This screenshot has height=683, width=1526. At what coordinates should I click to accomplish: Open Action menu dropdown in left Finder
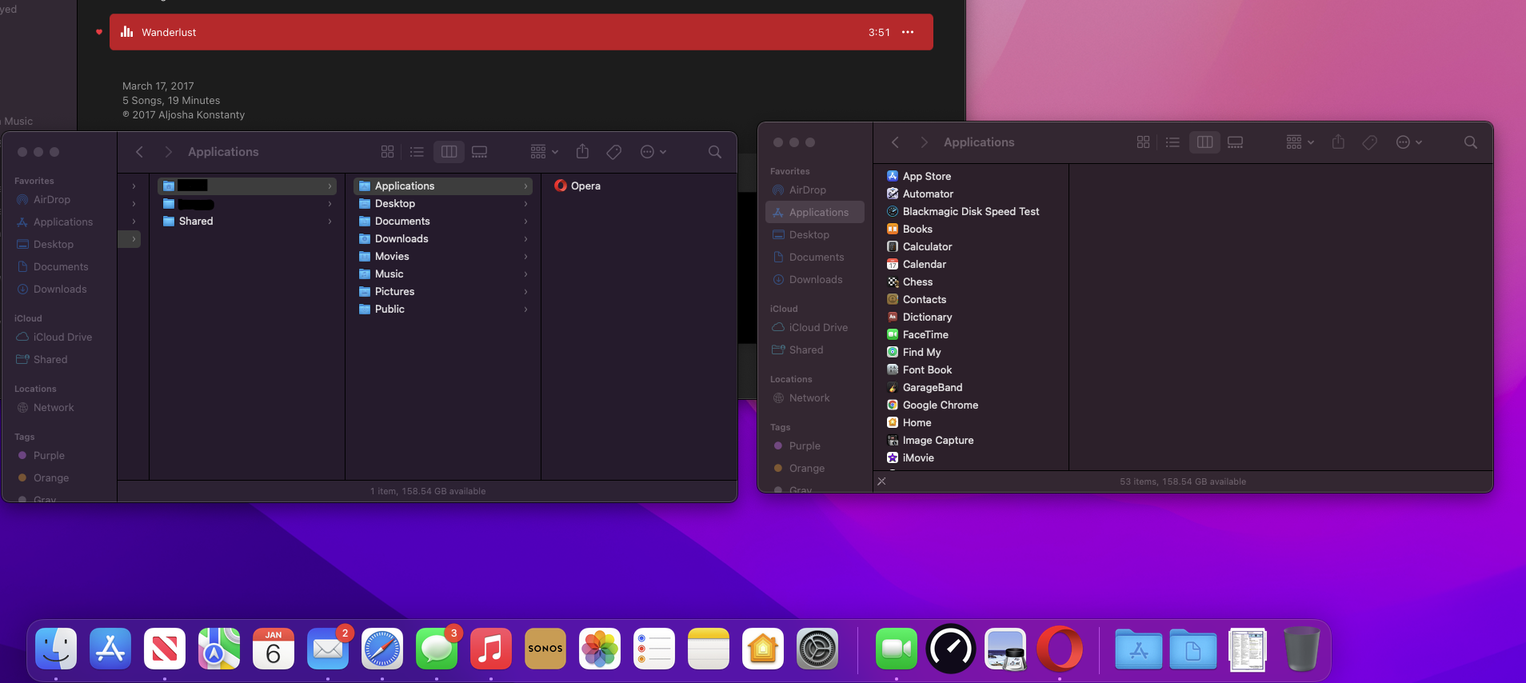tap(653, 152)
